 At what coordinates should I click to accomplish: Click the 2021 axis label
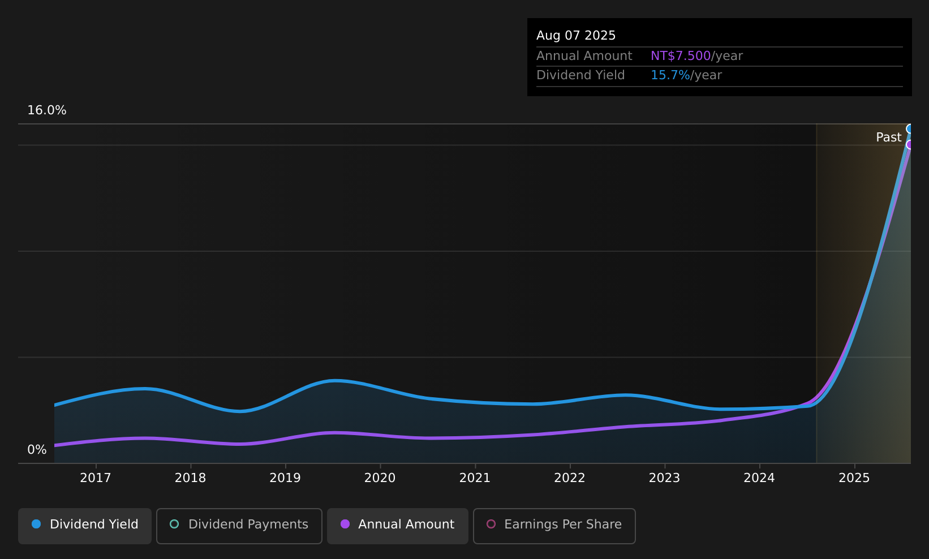tap(475, 478)
